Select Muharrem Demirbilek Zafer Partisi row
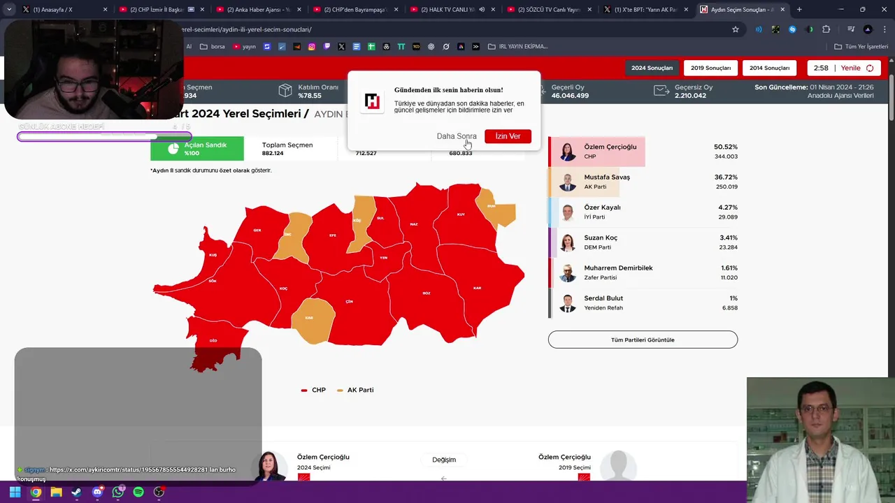Screen dimensions: 895x503 point(643,272)
